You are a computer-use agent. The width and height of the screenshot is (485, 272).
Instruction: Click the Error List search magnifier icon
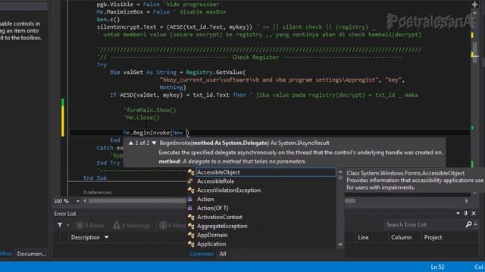point(468,224)
